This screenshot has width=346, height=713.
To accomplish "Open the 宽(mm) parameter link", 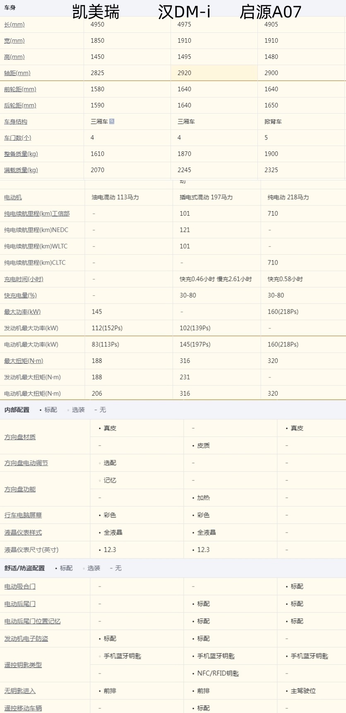I will (14, 41).
